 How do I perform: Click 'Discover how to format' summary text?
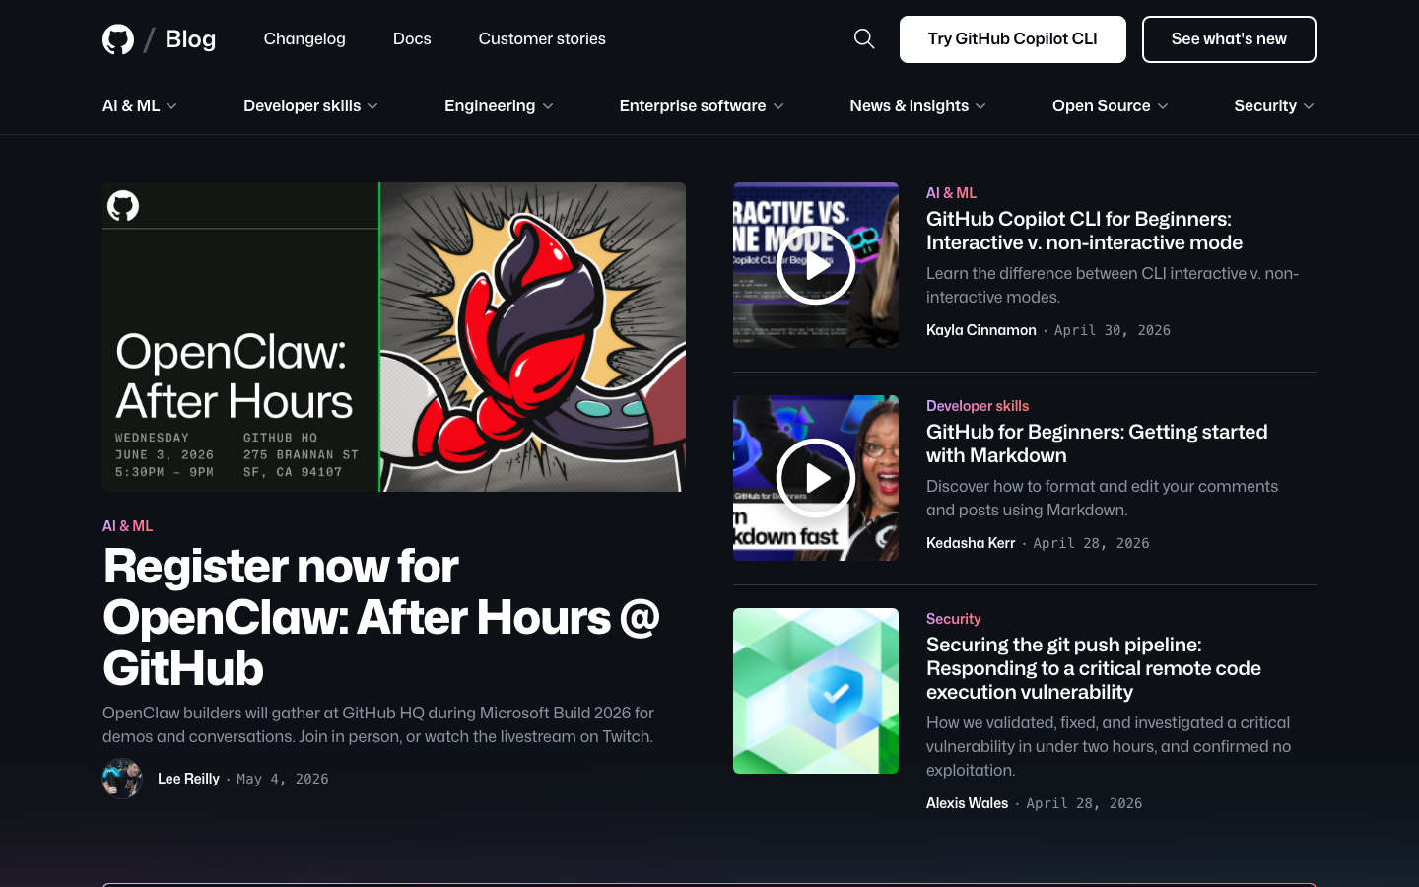tap(1102, 498)
